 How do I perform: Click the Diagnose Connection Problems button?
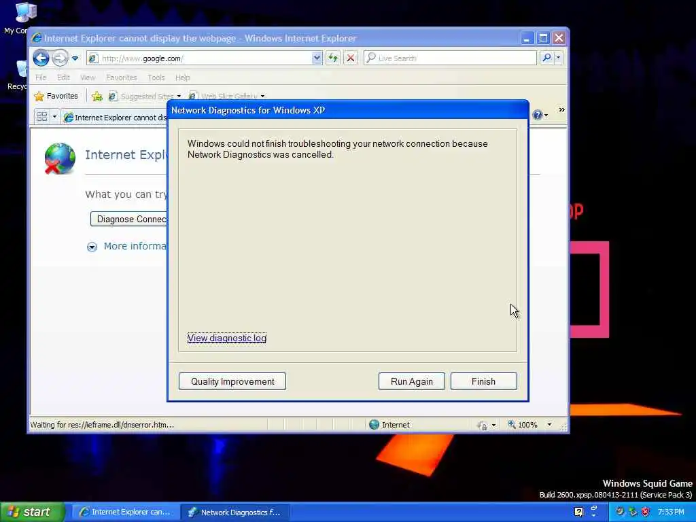tap(128, 220)
